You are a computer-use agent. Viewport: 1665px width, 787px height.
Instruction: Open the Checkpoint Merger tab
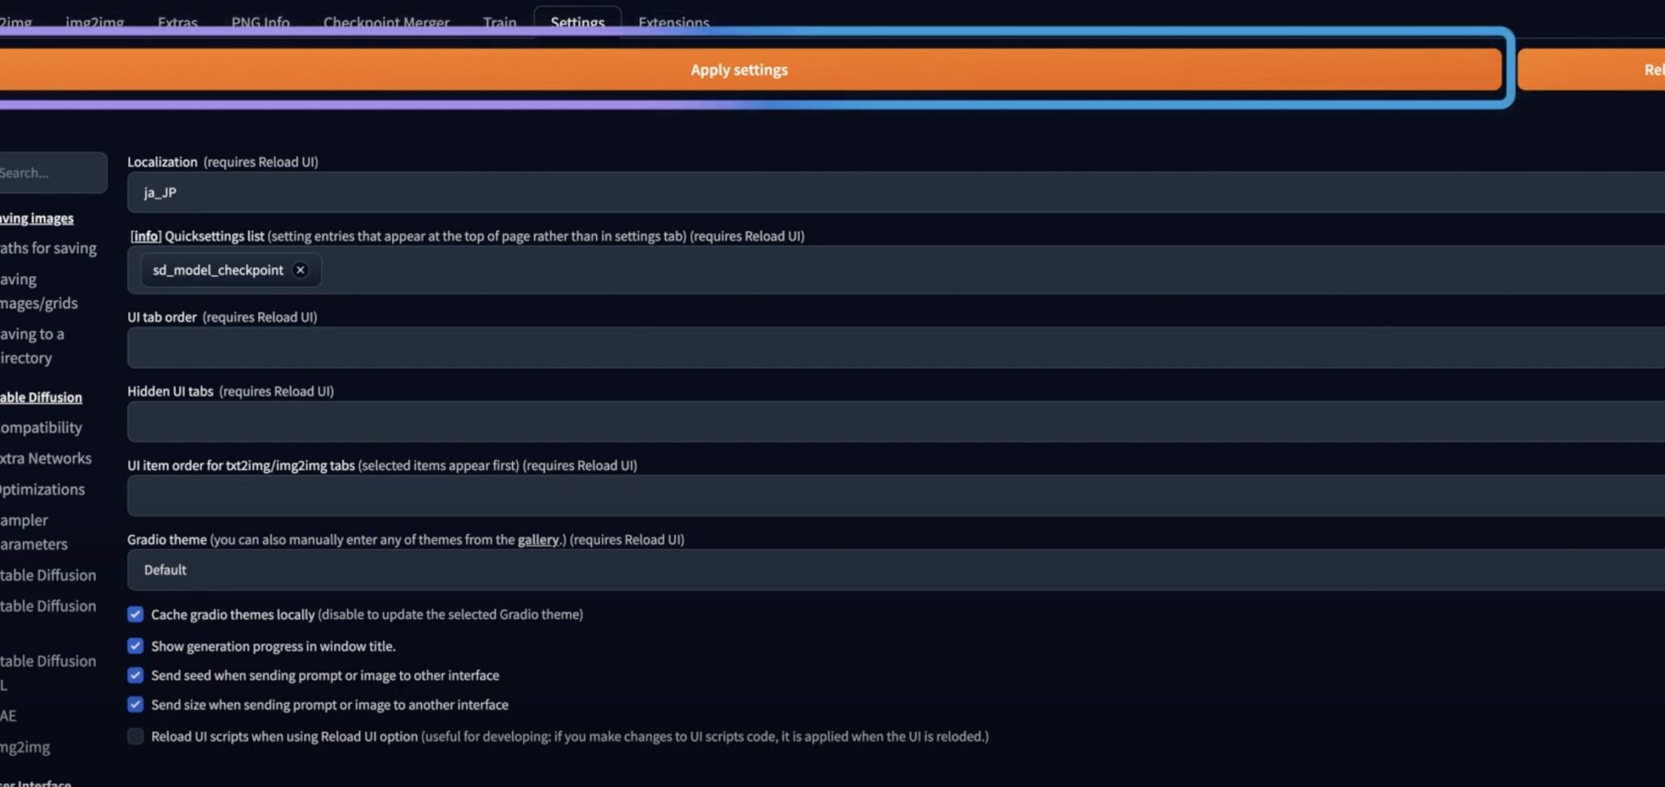[x=386, y=21]
